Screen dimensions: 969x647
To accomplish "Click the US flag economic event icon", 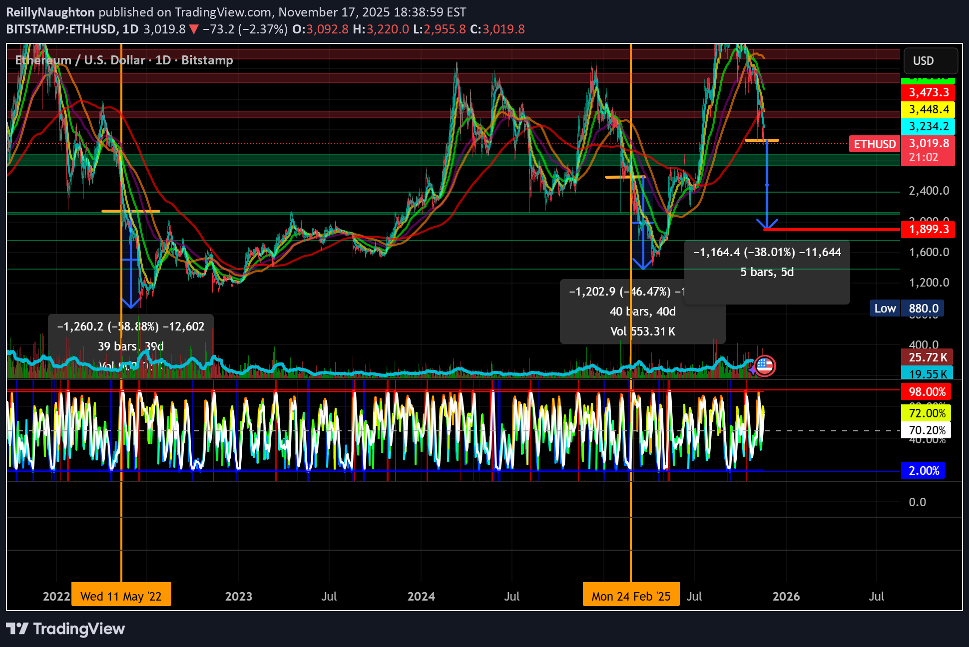I will (x=765, y=366).
